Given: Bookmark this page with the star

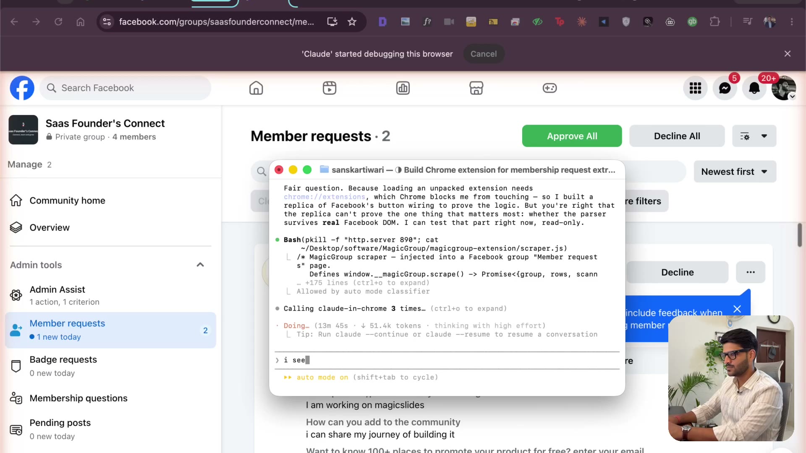Looking at the screenshot, I should pos(352,22).
